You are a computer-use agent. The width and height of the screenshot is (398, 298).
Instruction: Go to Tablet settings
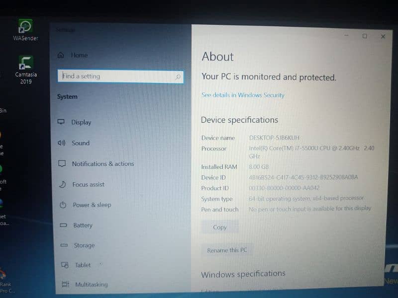[83, 265]
